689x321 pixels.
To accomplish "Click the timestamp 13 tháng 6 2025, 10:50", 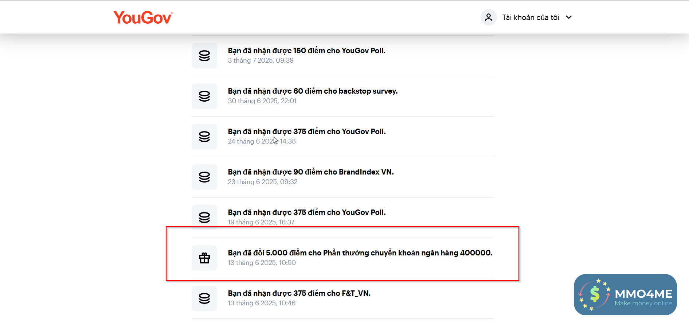I will (262, 263).
